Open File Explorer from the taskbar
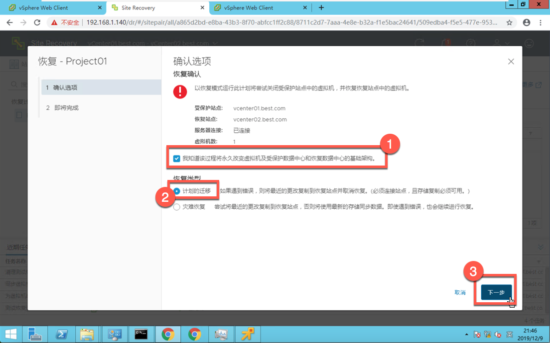 [x=87, y=334]
